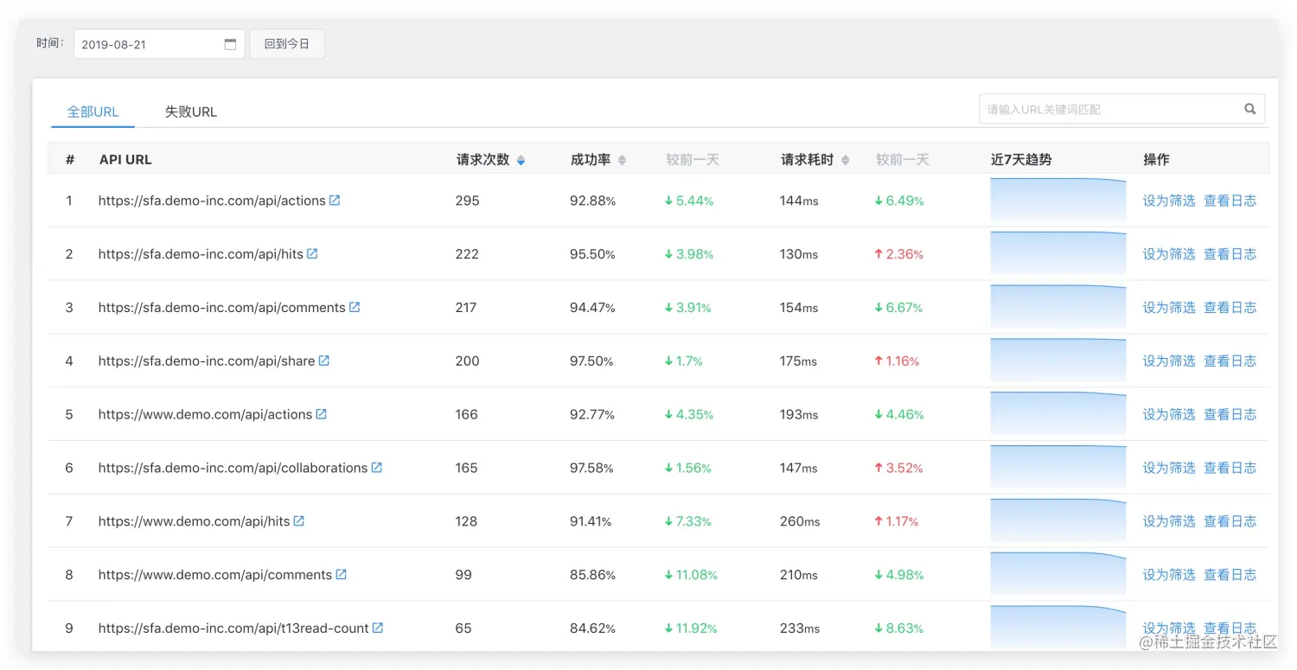Sort by 请求次数 column arrows
Viewport: 1297px width, 670px height.
tap(521, 160)
